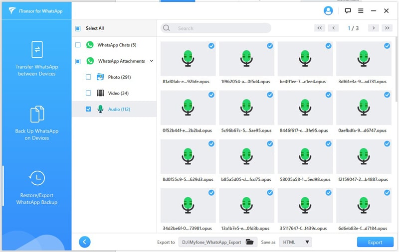Check the Video (34) checkbox
This screenshot has width=399, height=252.
tap(88, 93)
